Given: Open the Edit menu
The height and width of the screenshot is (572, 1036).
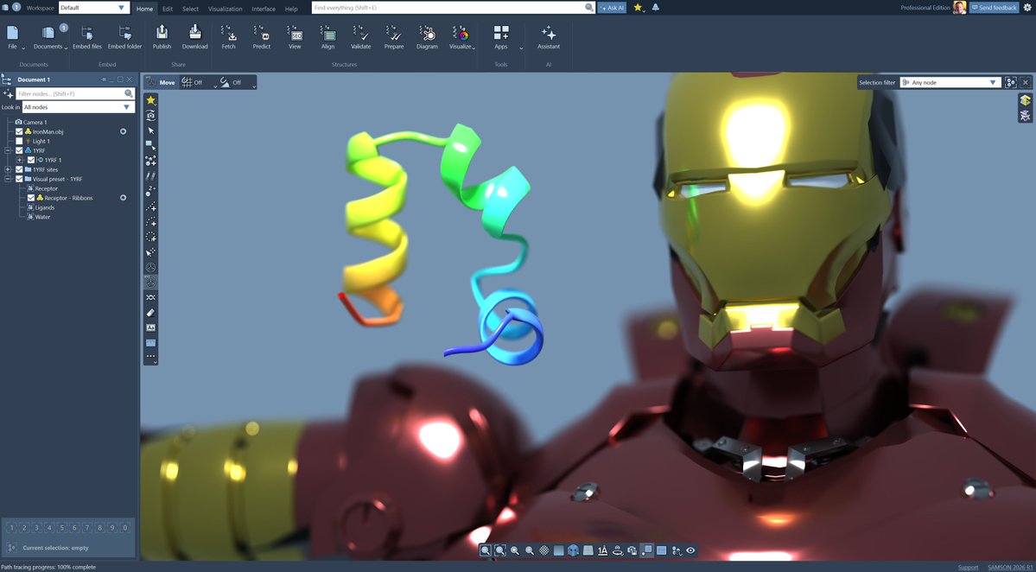Looking at the screenshot, I should coord(168,9).
